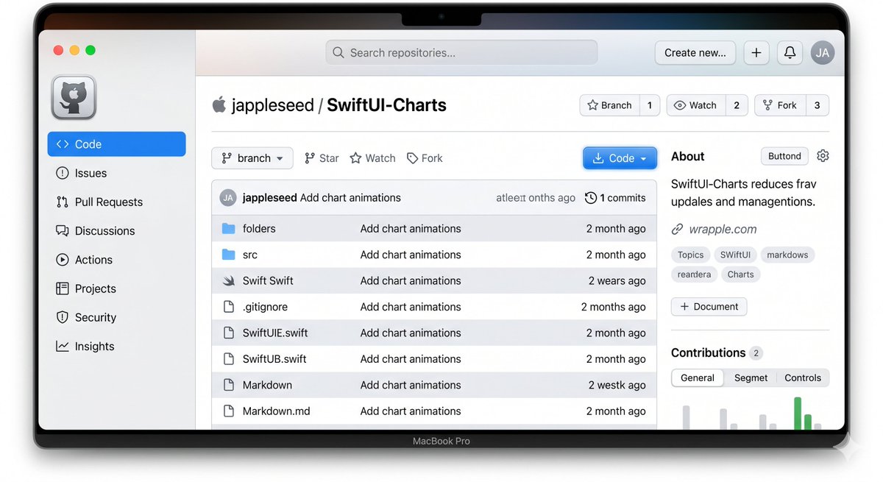
Task: Click the Star toolbar item
Action: tap(322, 158)
